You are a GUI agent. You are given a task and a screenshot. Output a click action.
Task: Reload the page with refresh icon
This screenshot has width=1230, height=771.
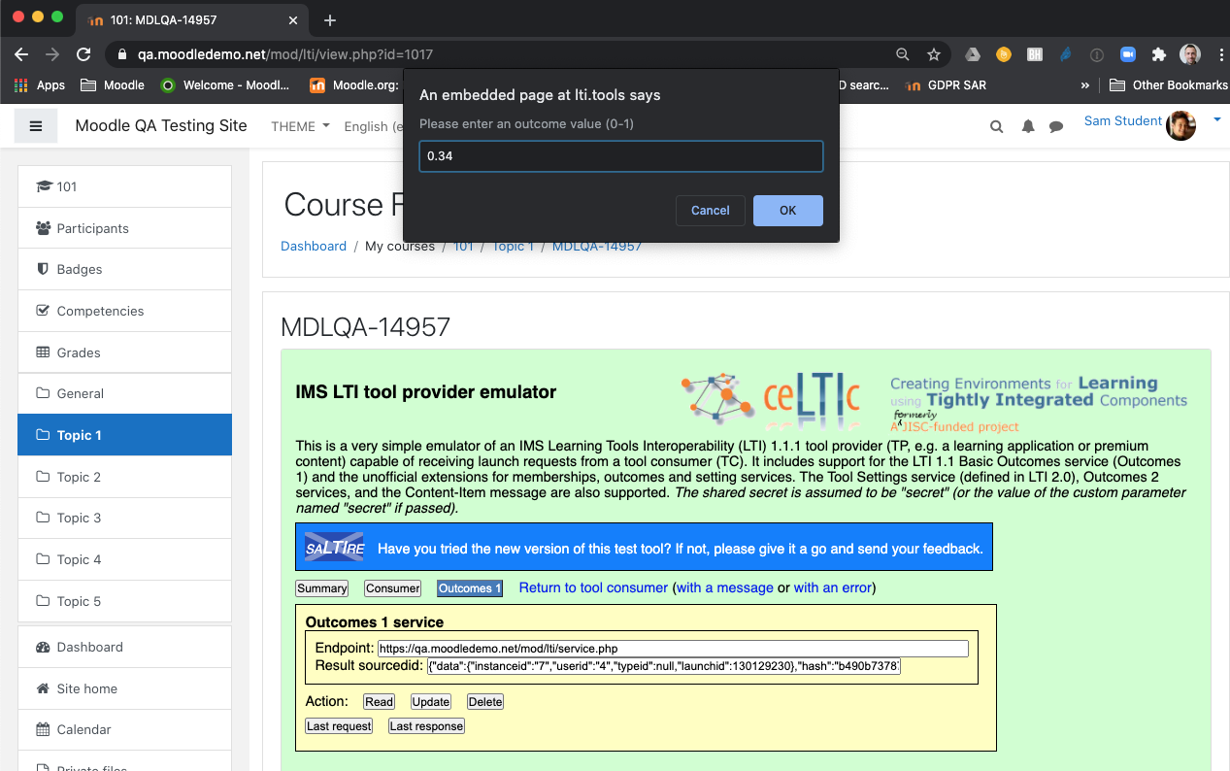pos(83,54)
